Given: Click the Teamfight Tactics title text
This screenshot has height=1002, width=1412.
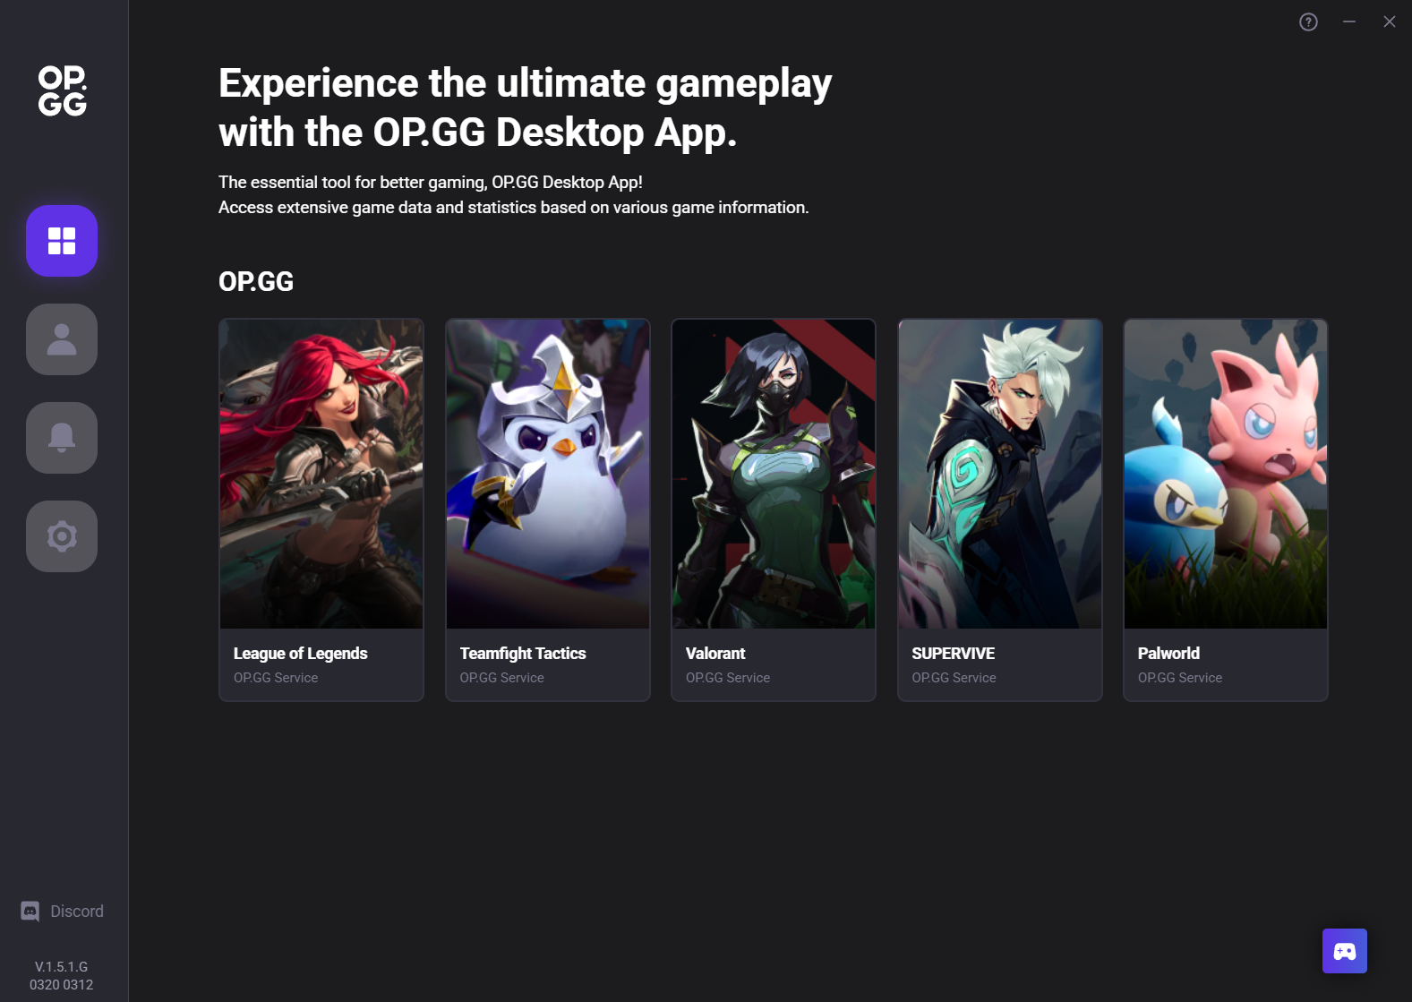Looking at the screenshot, I should 523,654.
